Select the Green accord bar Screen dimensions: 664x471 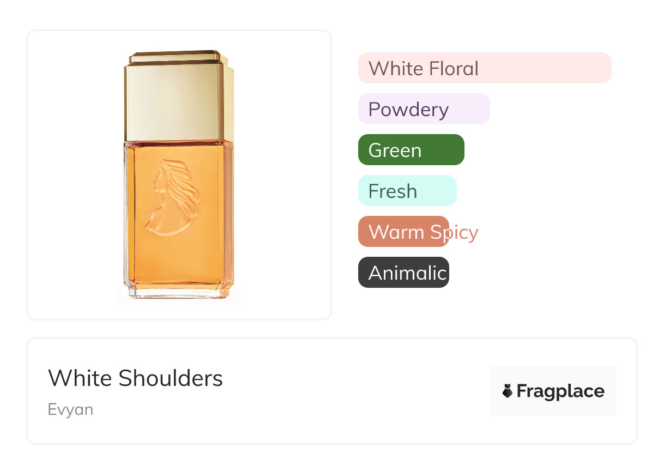click(x=411, y=150)
